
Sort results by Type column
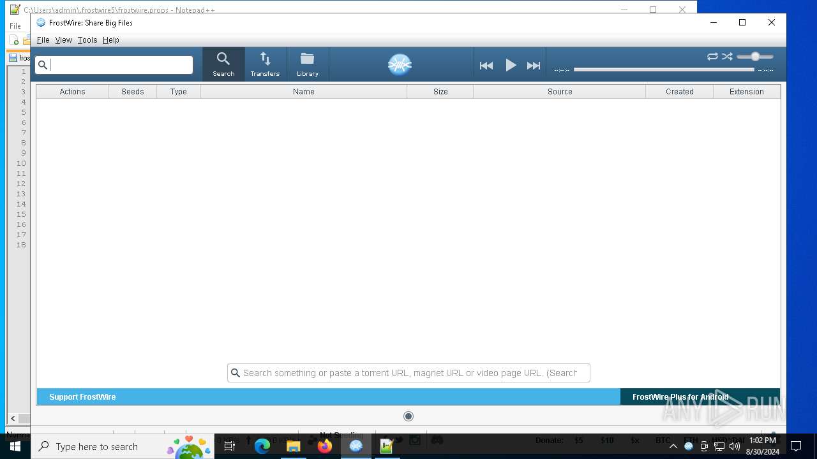179,92
